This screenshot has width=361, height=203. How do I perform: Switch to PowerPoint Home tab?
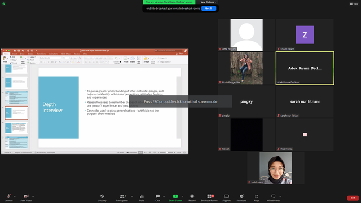coord(6,54)
